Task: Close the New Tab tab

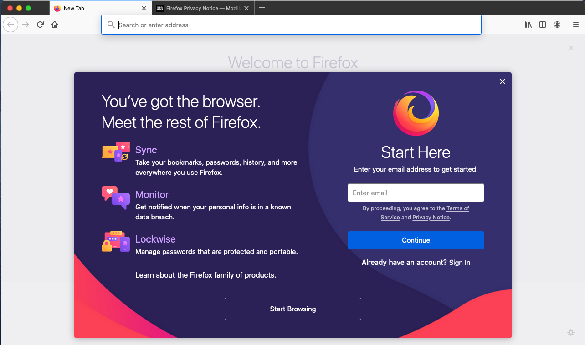Action: tap(144, 8)
